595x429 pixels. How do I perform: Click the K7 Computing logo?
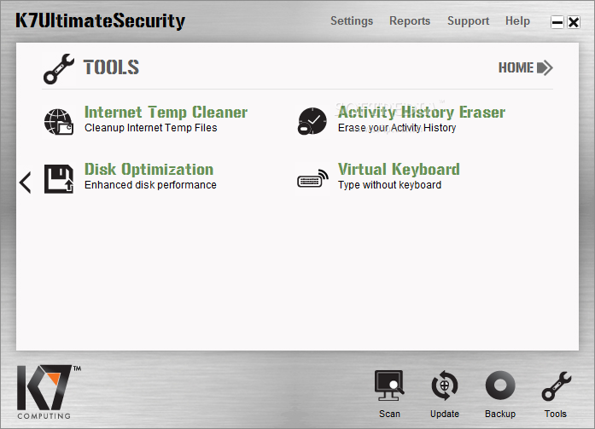(x=49, y=391)
